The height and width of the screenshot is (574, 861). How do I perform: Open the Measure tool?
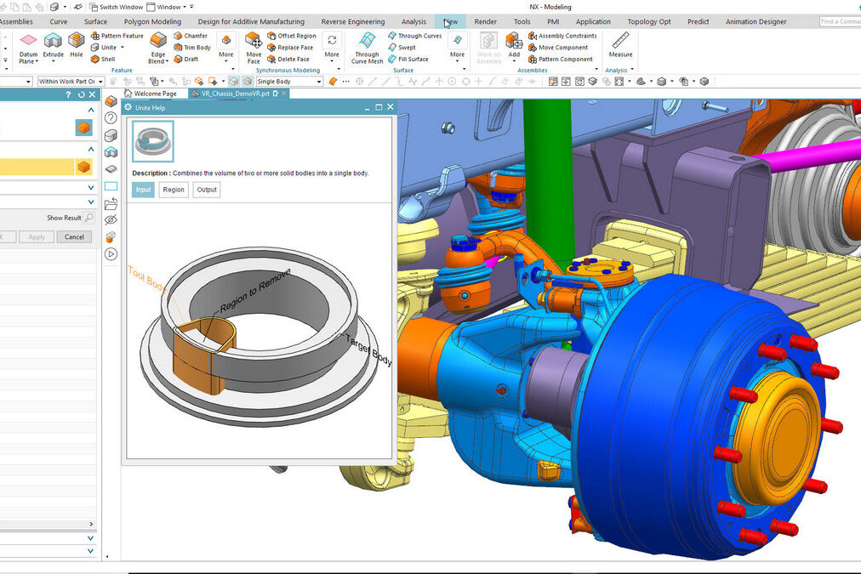(620, 44)
